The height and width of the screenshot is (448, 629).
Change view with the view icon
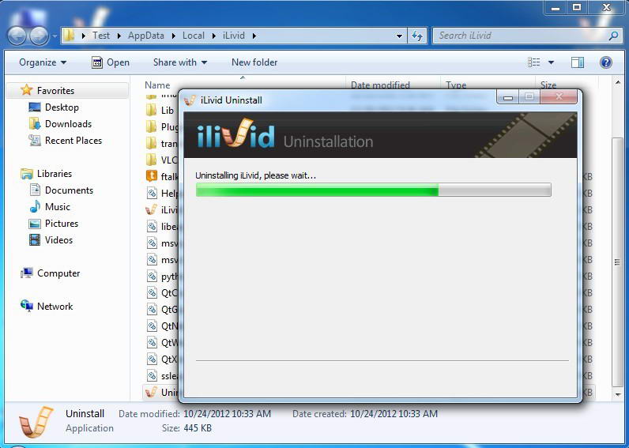(533, 62)
